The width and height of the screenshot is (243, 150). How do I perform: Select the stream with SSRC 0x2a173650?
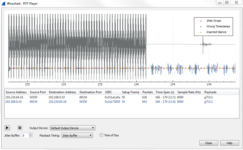(112, 102)
